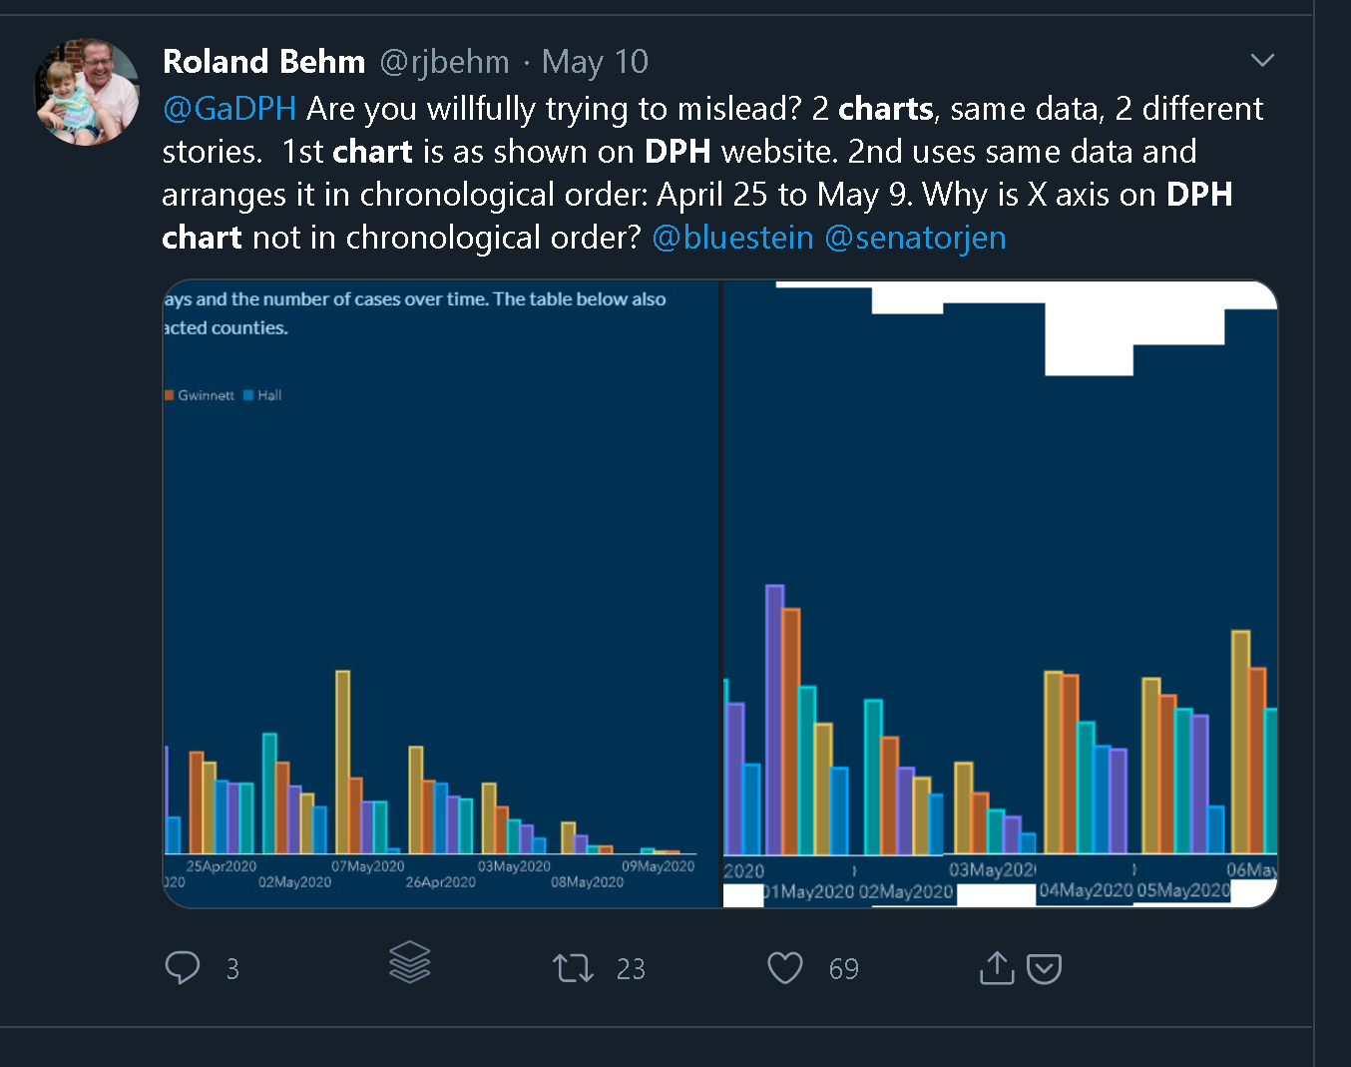Screen dimensions: 1351x1067
Task: Open Roland Behm's profile avatar
Action: point(87,92)
